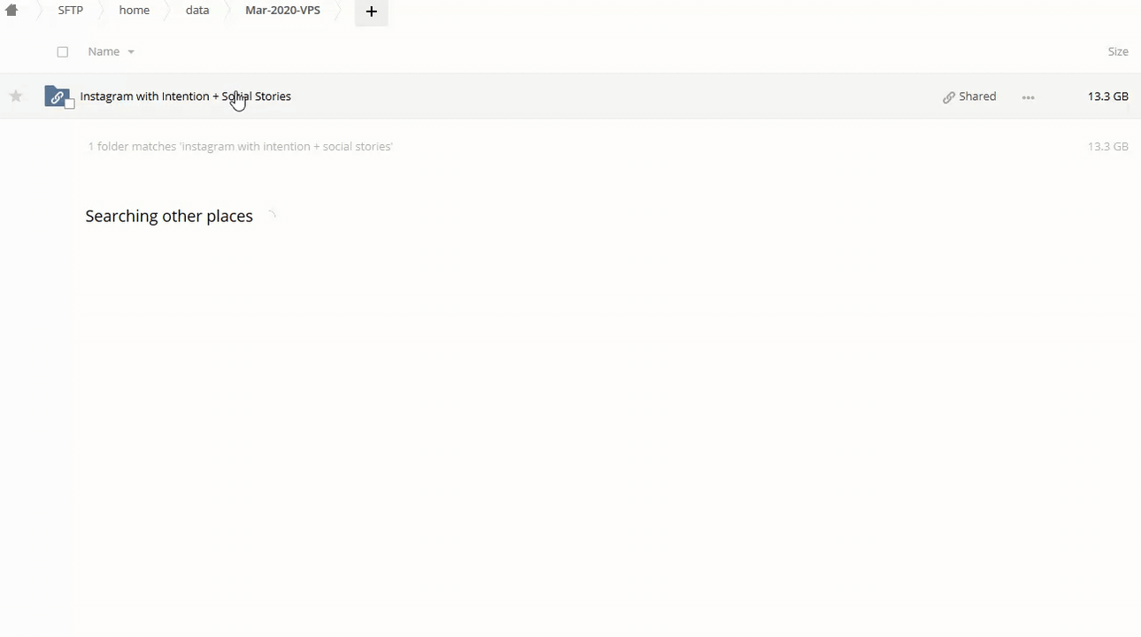The width and height of the screenshot is (1141, 637).
Task: Navigate to the data breadcrumb
Action: pyautogui.click(x=197, y=11)
